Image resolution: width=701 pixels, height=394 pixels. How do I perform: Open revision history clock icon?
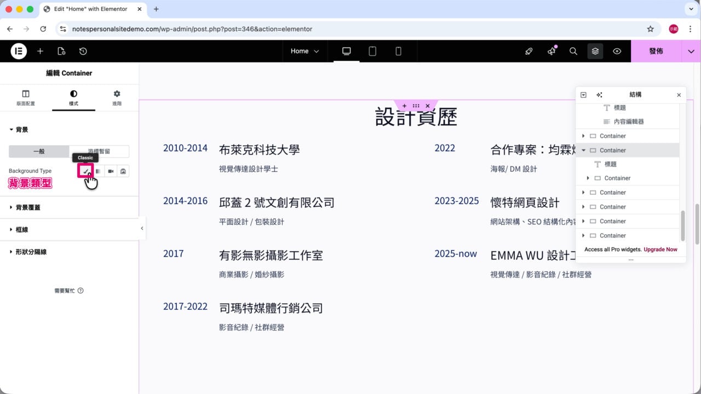point(83,51)
